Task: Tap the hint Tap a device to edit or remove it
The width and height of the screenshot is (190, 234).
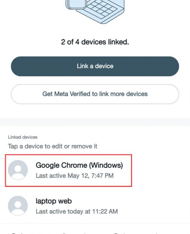Action: [53, 146]
